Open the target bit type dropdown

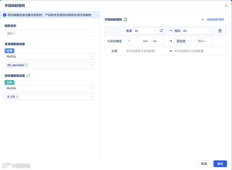pyautogui.click(x=197, y=31)
